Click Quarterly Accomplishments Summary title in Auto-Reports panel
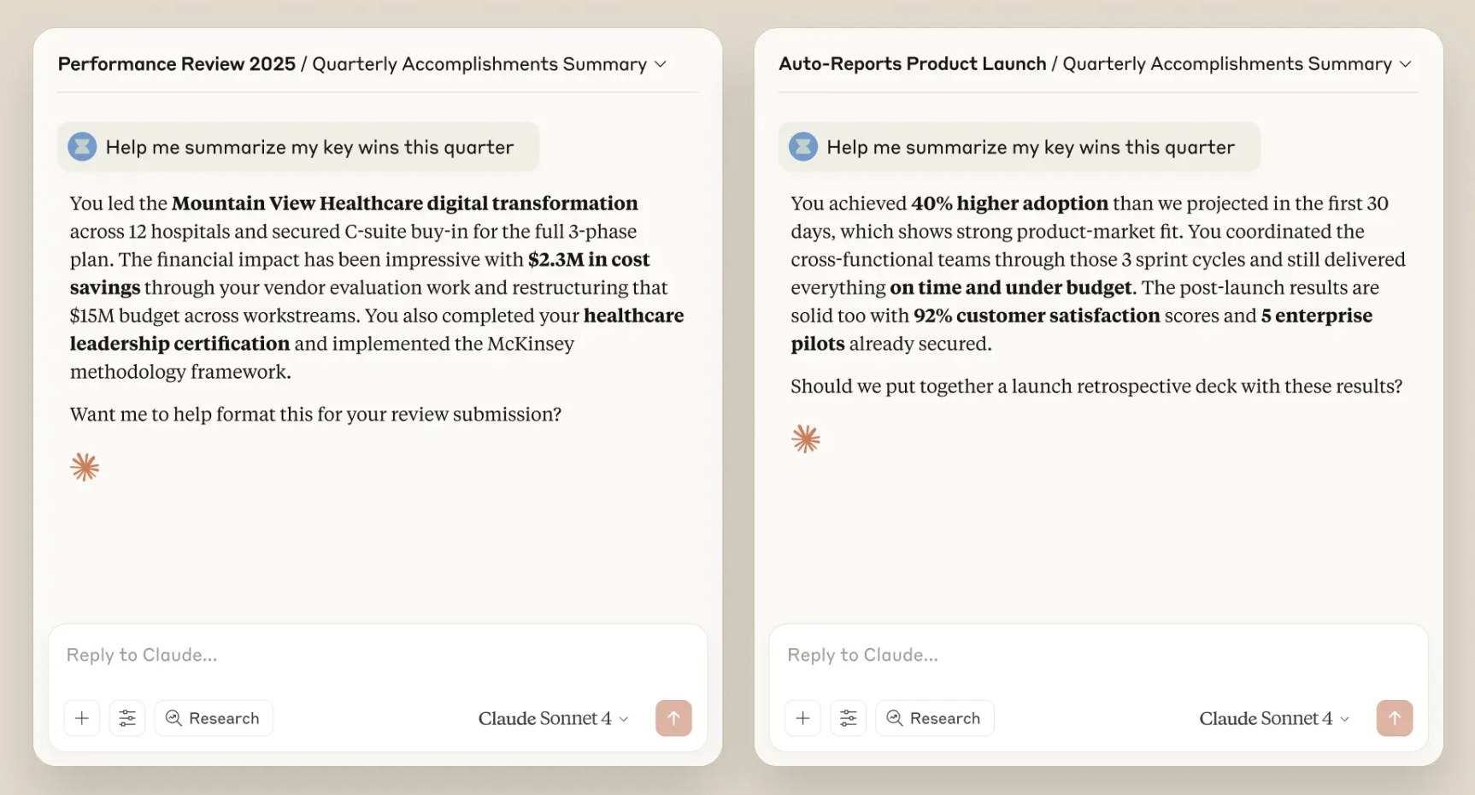The image size is (1475, 795). click(1227, 64)
